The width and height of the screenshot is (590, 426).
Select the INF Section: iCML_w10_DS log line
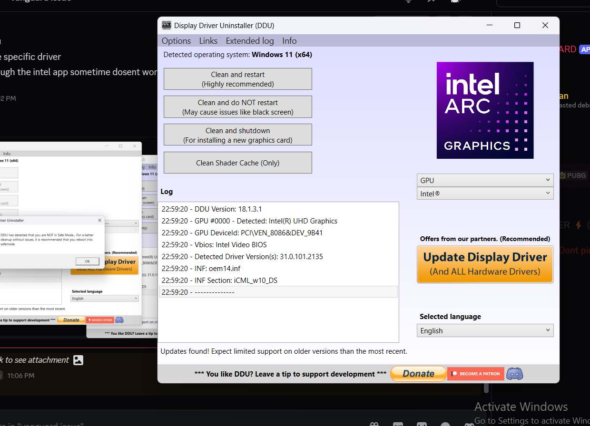point(278,280)
